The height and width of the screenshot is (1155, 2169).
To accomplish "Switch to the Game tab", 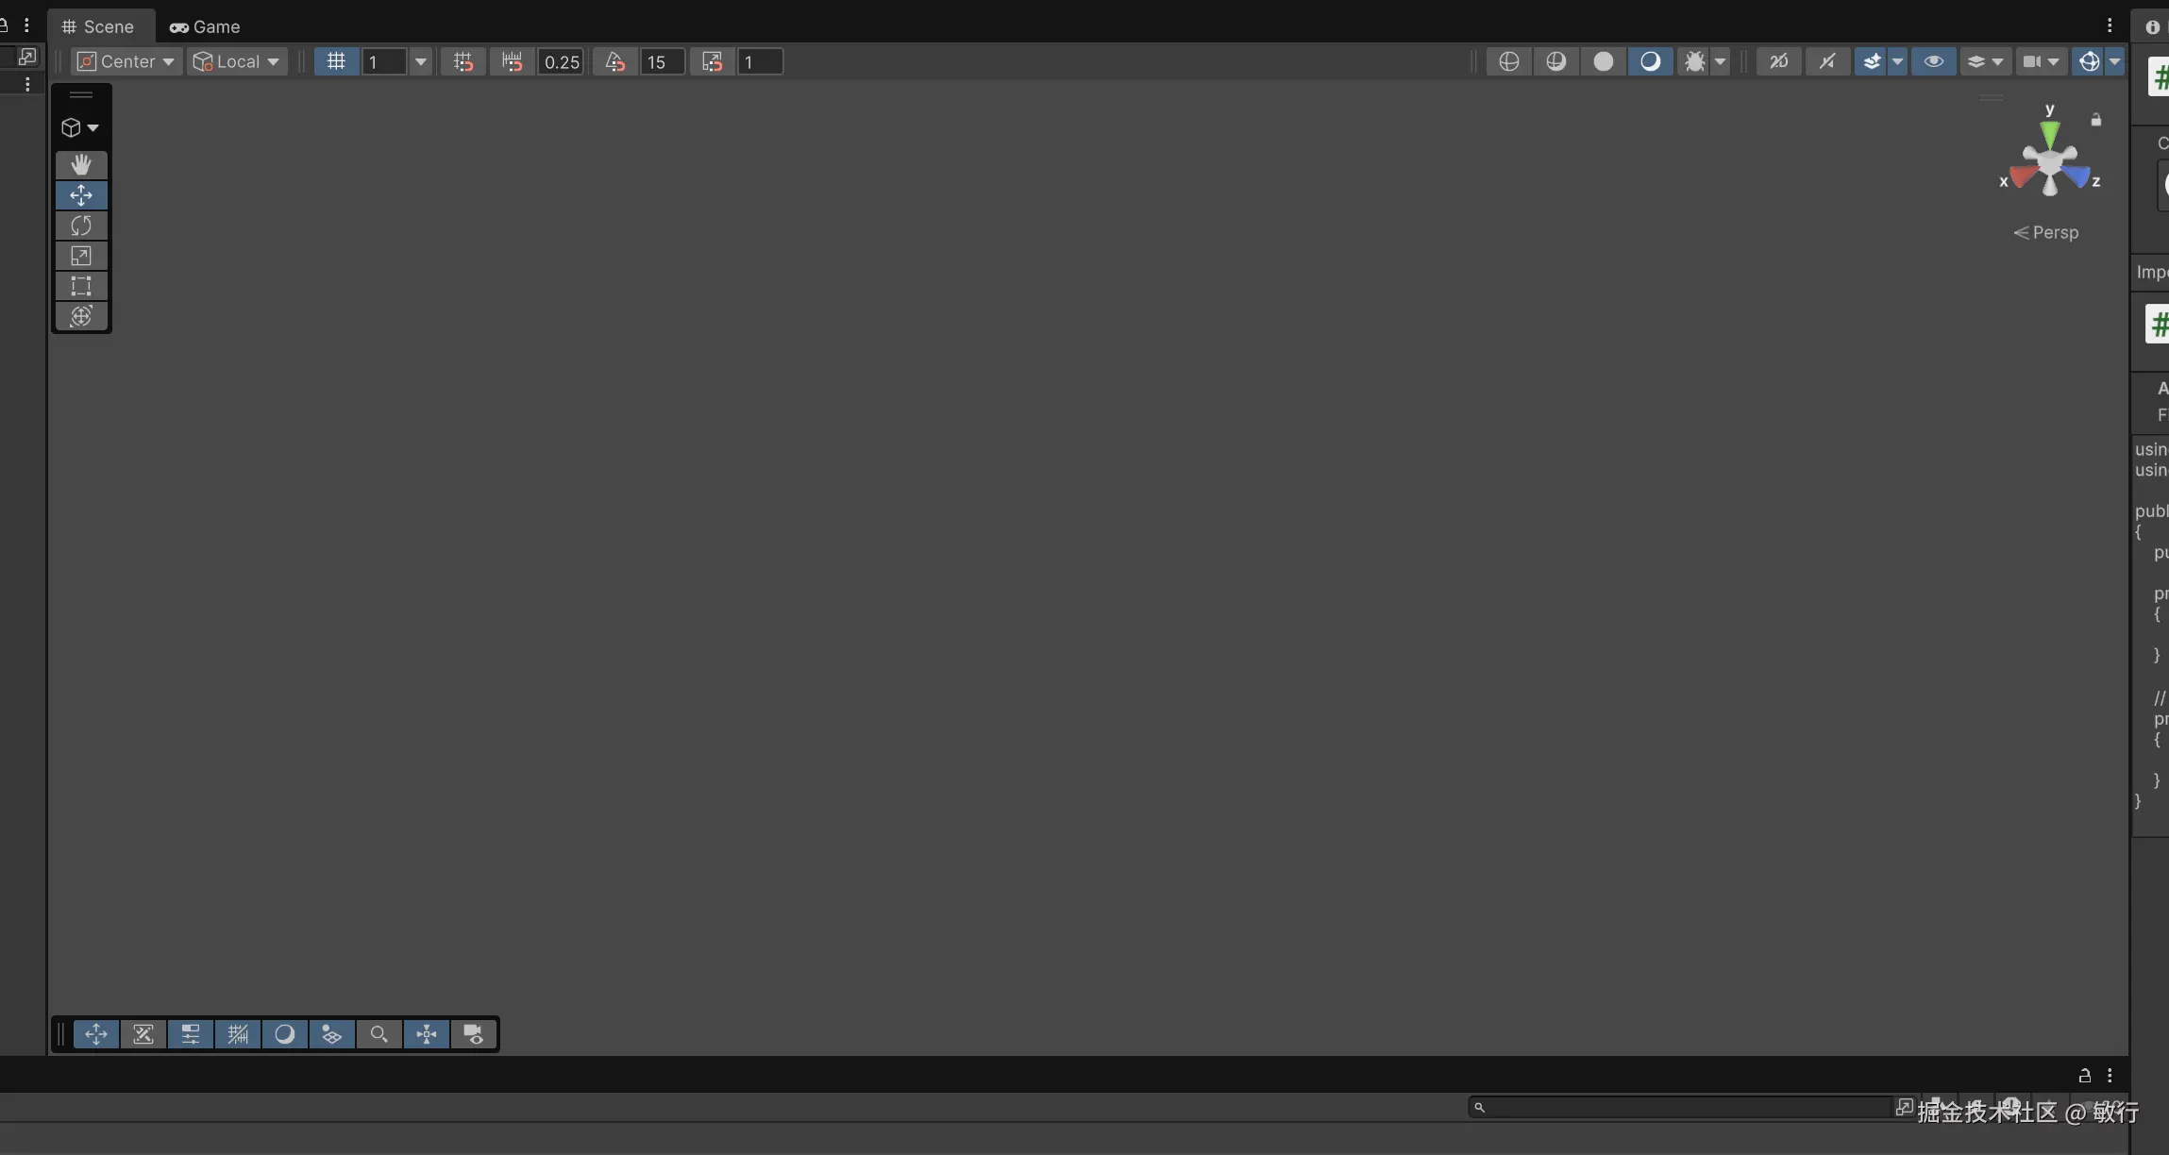I will pos(205,26).
